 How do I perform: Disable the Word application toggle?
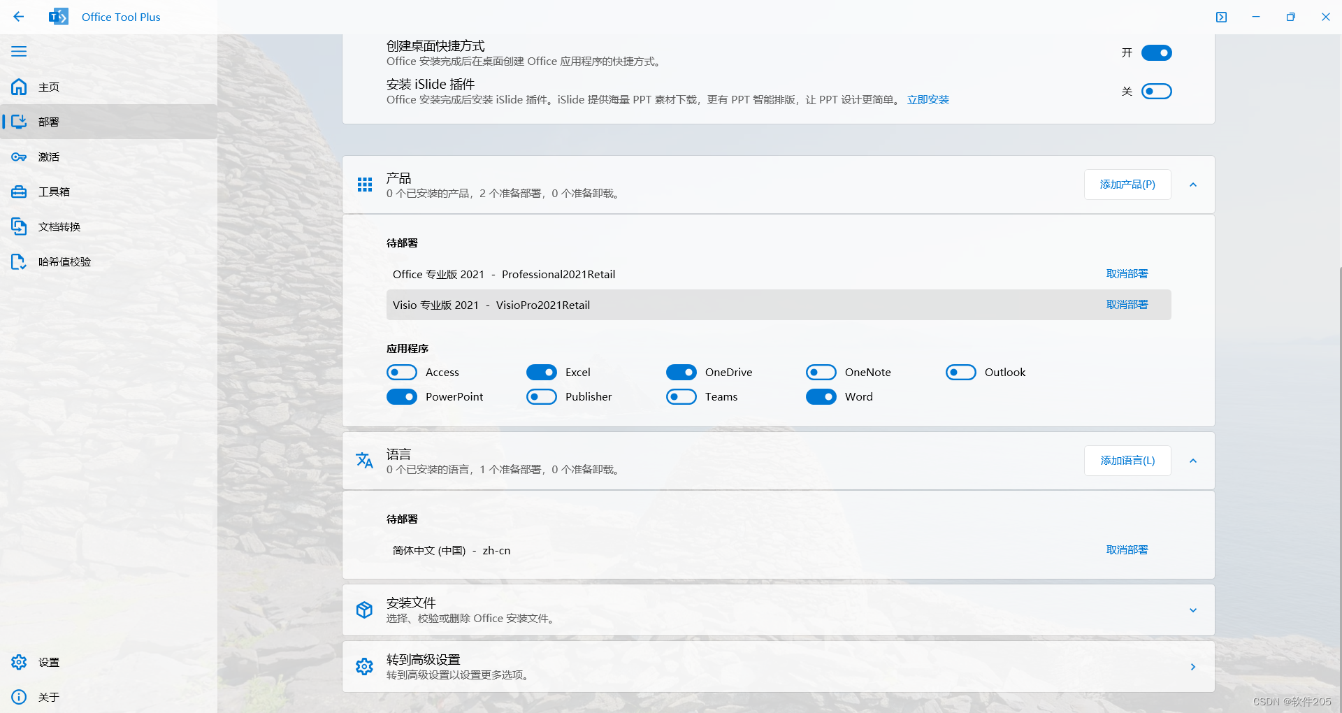coord(821,397)
